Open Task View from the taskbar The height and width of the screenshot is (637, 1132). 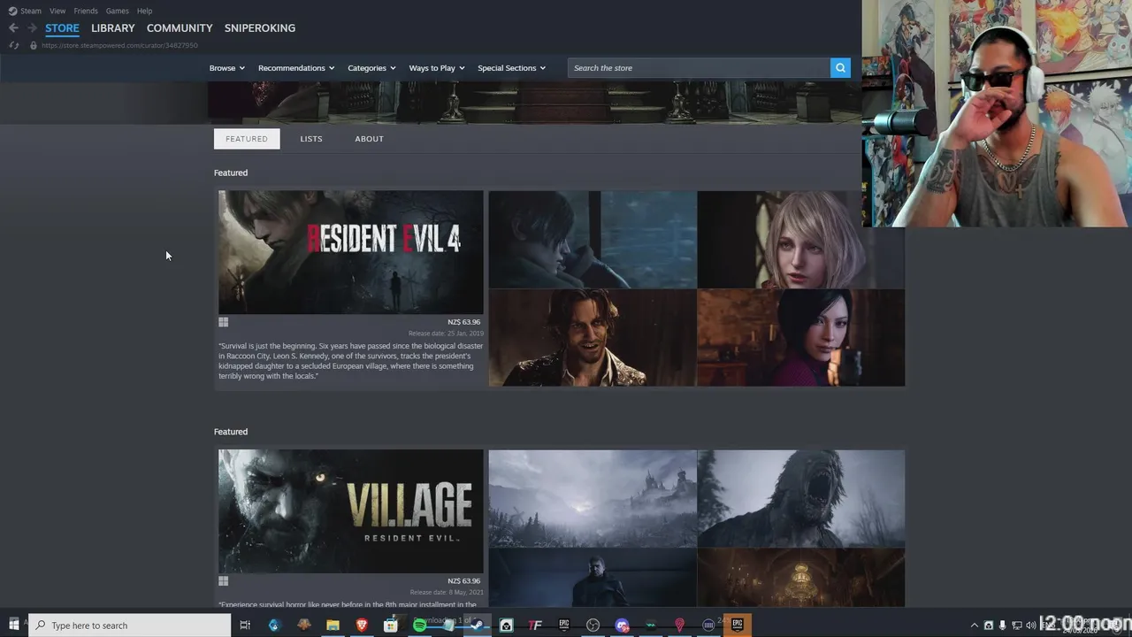tap(245, 625)
